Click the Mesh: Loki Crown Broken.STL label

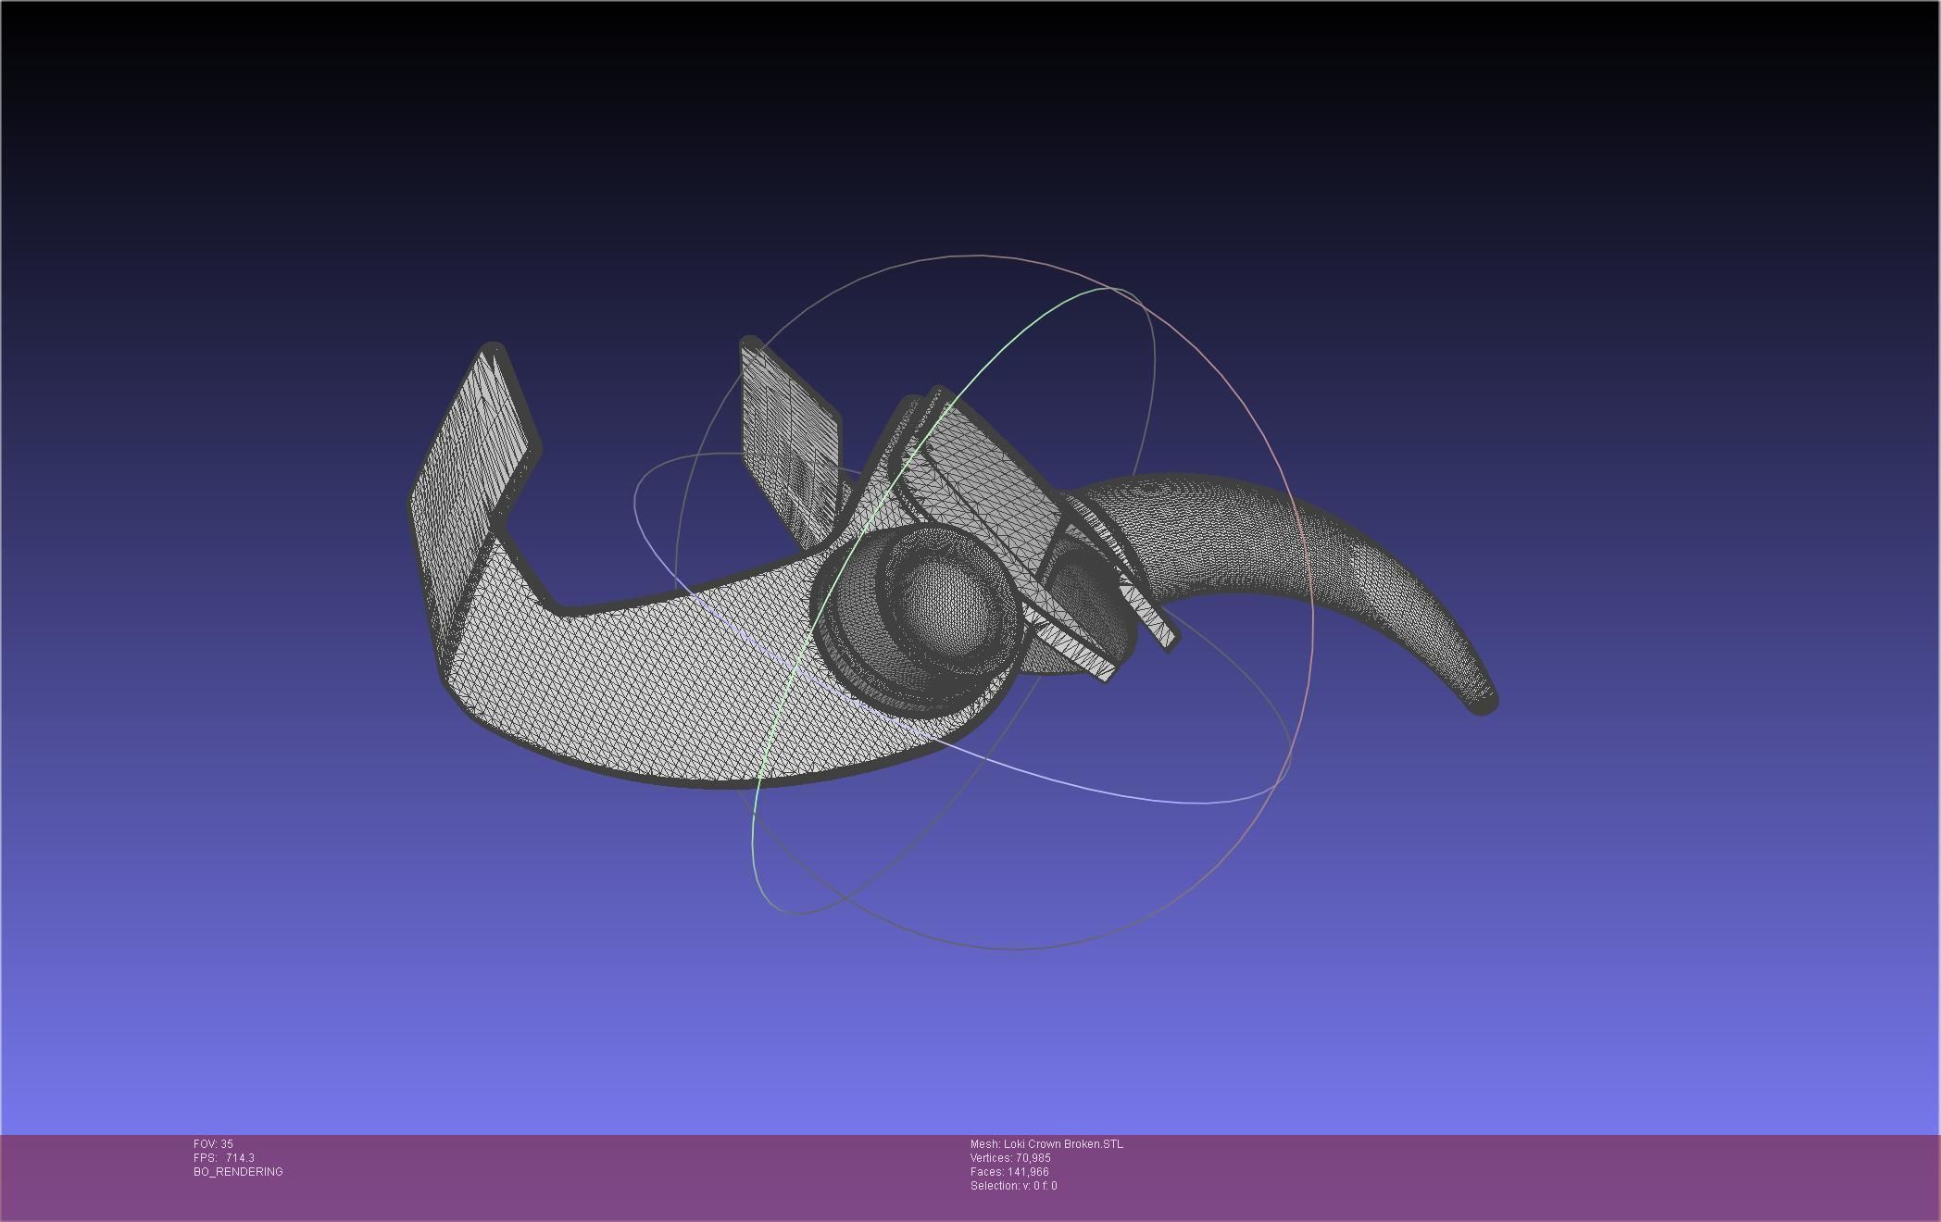(x=1046, y=1144)
